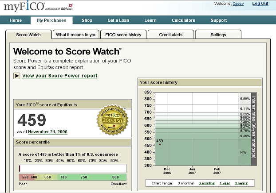
Task: Click the Poor label under the scale
Action: [x=23, y=184]
